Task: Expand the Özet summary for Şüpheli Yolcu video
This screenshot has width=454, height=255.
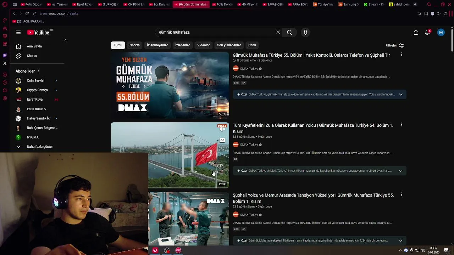Action: (401, 240)
